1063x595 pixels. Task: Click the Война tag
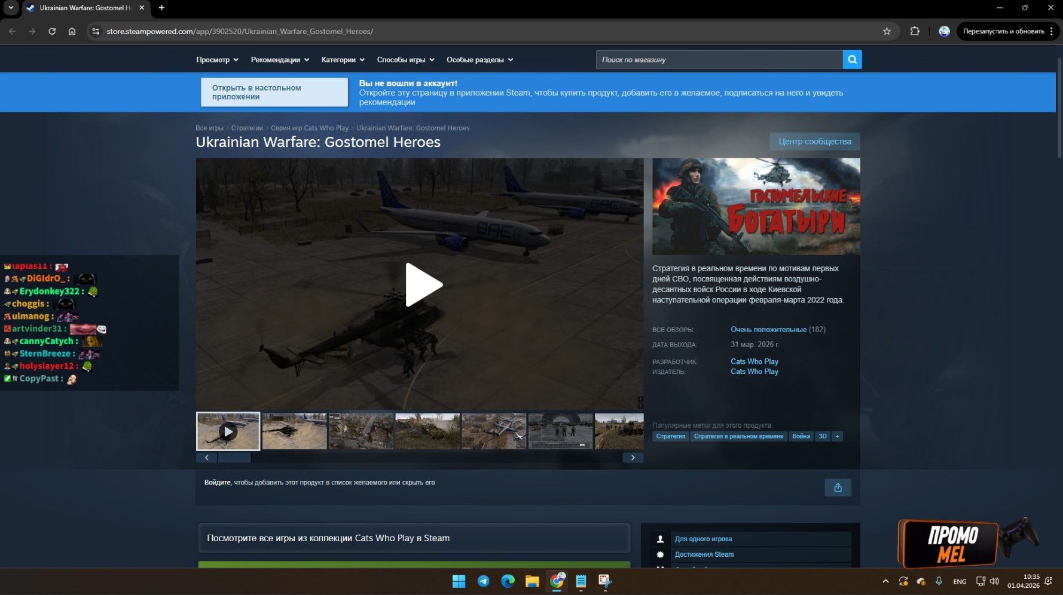point(801,436)
